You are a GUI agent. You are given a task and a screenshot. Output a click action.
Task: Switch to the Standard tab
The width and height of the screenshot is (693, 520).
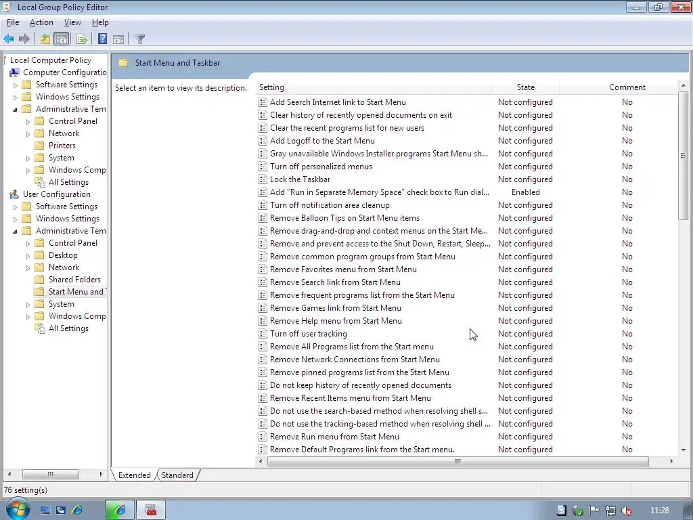(x=177, y=475)
